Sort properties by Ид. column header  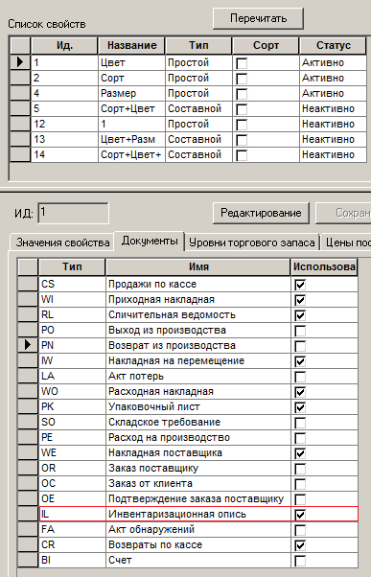point(64,46)
